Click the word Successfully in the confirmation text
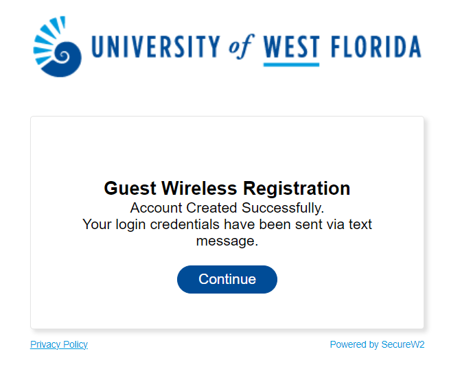473x369 pixels. click(x=283, y=208)
